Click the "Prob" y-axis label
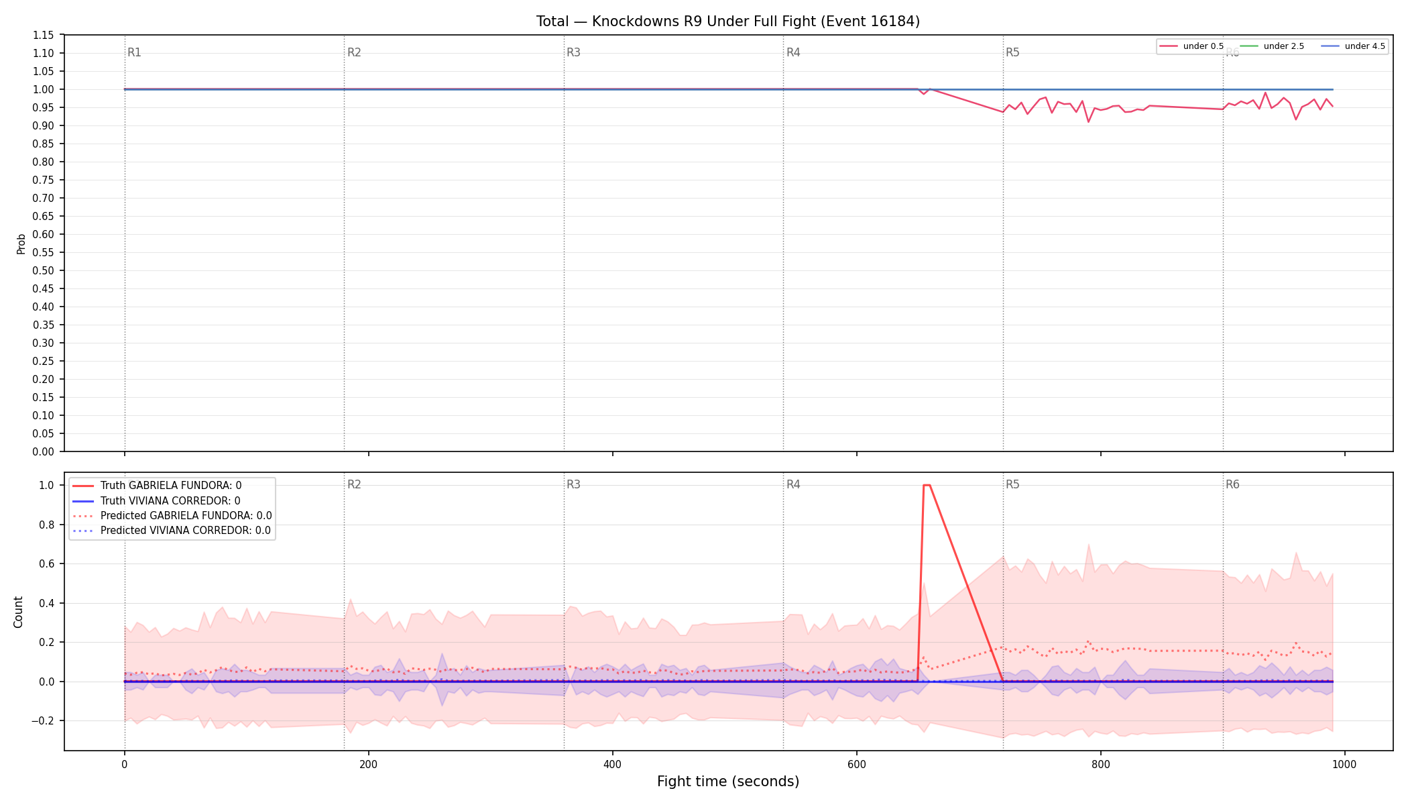 (21, 244)
